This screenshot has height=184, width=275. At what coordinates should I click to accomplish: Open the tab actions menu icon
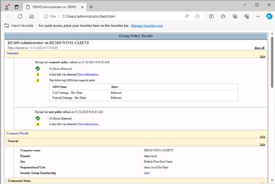pos(17,7)
